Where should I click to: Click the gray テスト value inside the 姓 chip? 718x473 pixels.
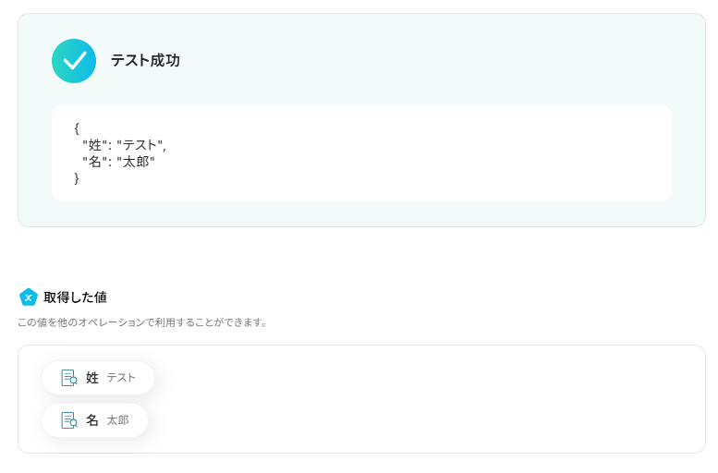(x=121, y=378)
